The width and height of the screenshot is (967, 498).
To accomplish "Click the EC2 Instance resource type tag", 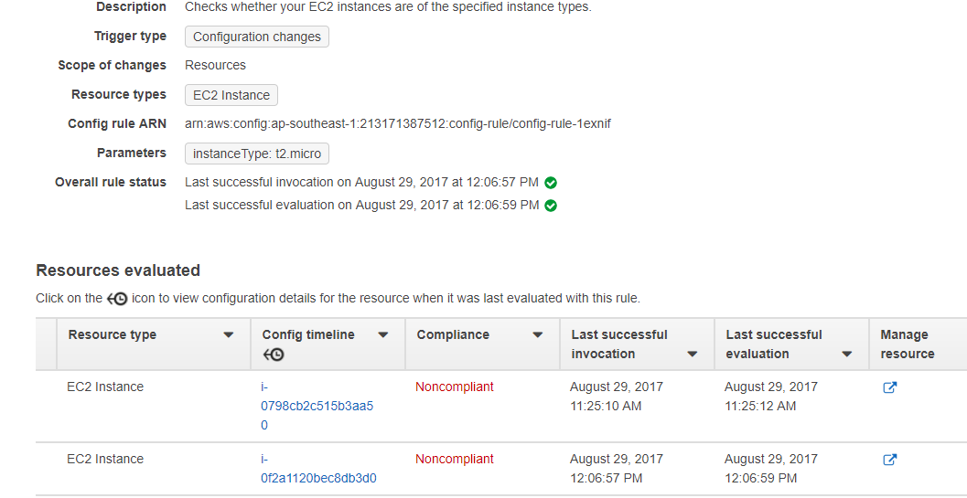I will (x=231, y=95).
